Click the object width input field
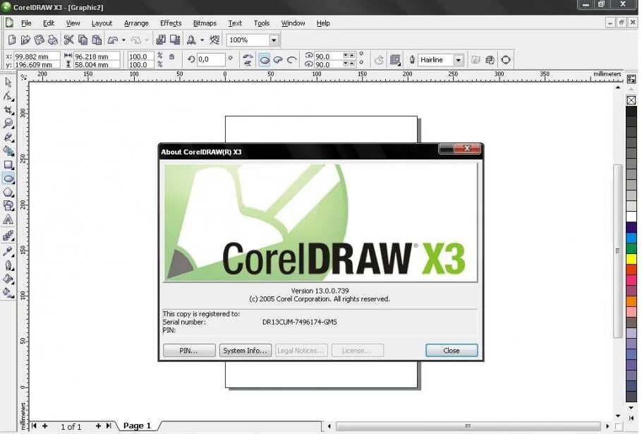This screenshot has height=434, width=642. (97, 56)
